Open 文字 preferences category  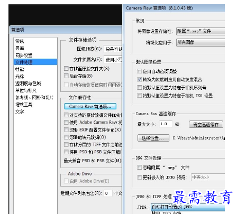click(20, 111)
